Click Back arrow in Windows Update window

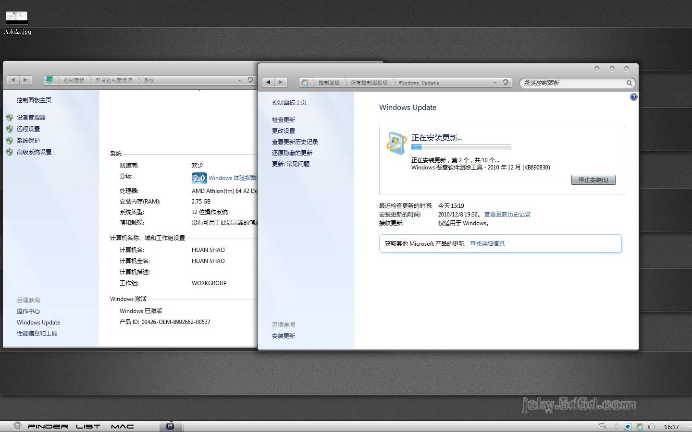point(269,83)
